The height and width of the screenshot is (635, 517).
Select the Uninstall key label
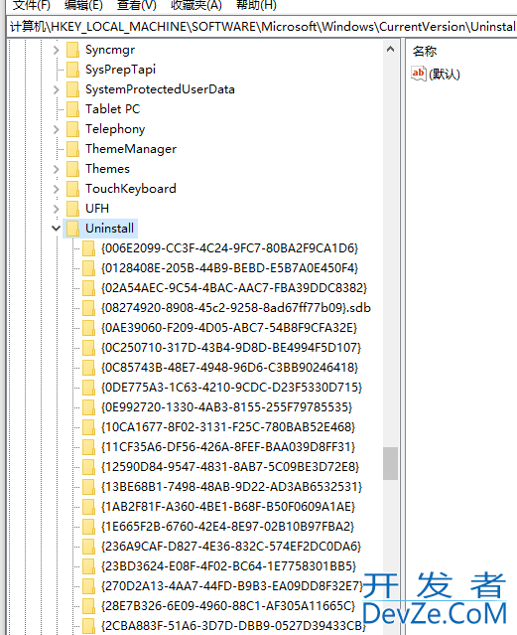(x=109, y=229)
